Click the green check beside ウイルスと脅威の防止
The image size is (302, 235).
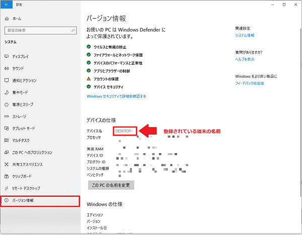point(89,47)
